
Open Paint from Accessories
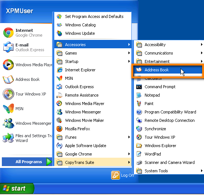click(169, 104)
